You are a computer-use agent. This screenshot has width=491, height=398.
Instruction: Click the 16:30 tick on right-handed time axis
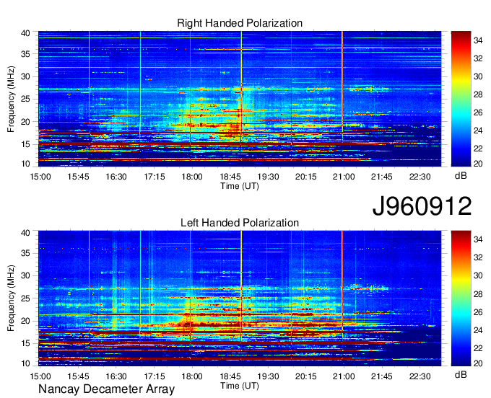coord(116,177)
